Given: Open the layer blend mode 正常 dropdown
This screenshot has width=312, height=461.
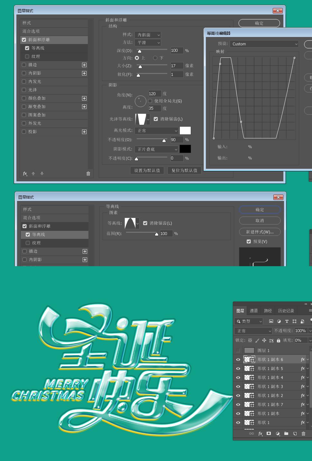Looking at the screenshot, I should click(253, 331).
